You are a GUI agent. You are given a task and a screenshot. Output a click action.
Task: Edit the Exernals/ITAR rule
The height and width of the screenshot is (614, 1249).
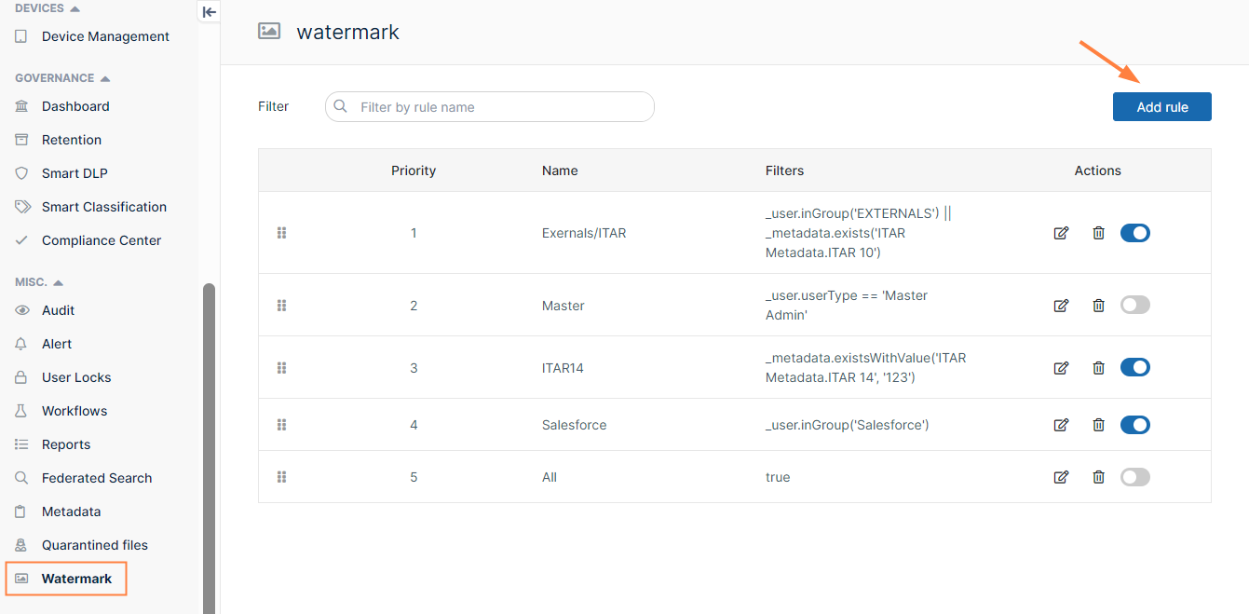click(1061, 233)
